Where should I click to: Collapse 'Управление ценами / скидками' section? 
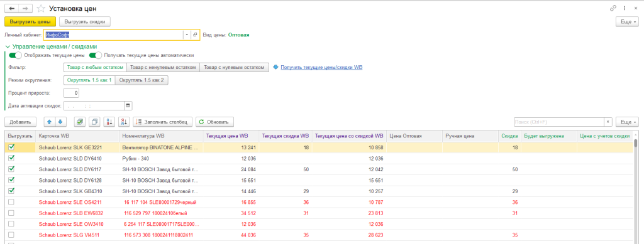(8, 46)
